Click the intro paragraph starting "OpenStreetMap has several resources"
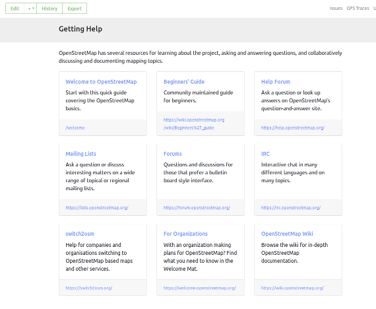Viewport: 376px width, 309px height. [x=201, y=57]
